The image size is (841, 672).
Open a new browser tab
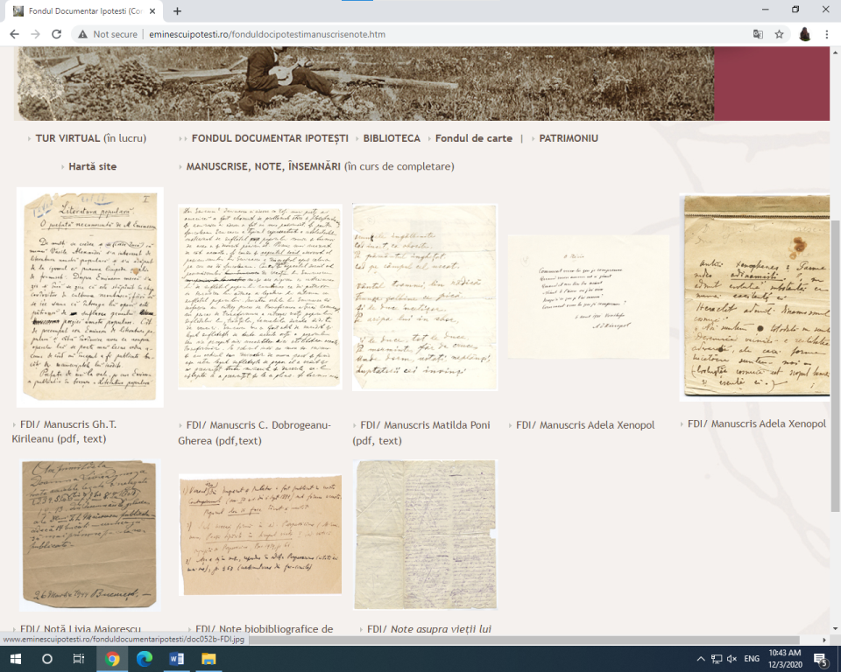177,11
